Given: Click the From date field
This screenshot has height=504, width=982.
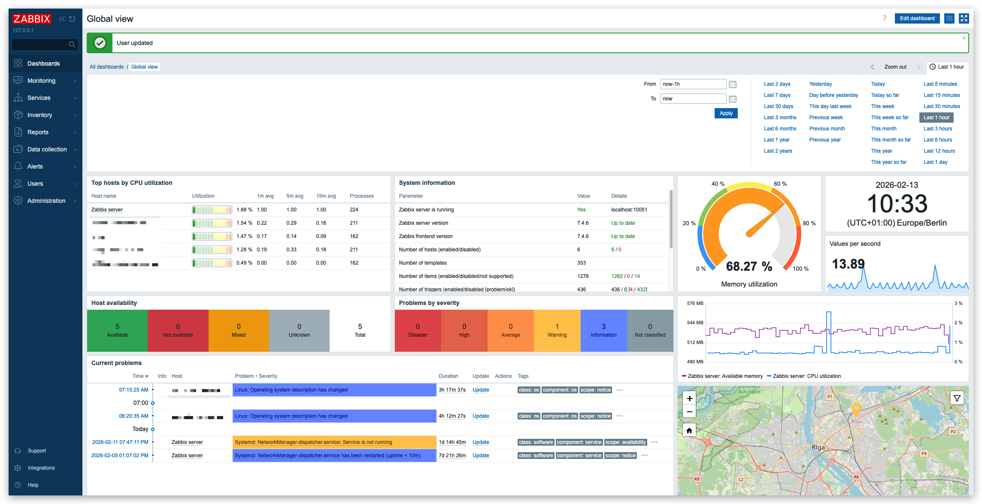Looking at the screenshot, I should coord(693,84).
